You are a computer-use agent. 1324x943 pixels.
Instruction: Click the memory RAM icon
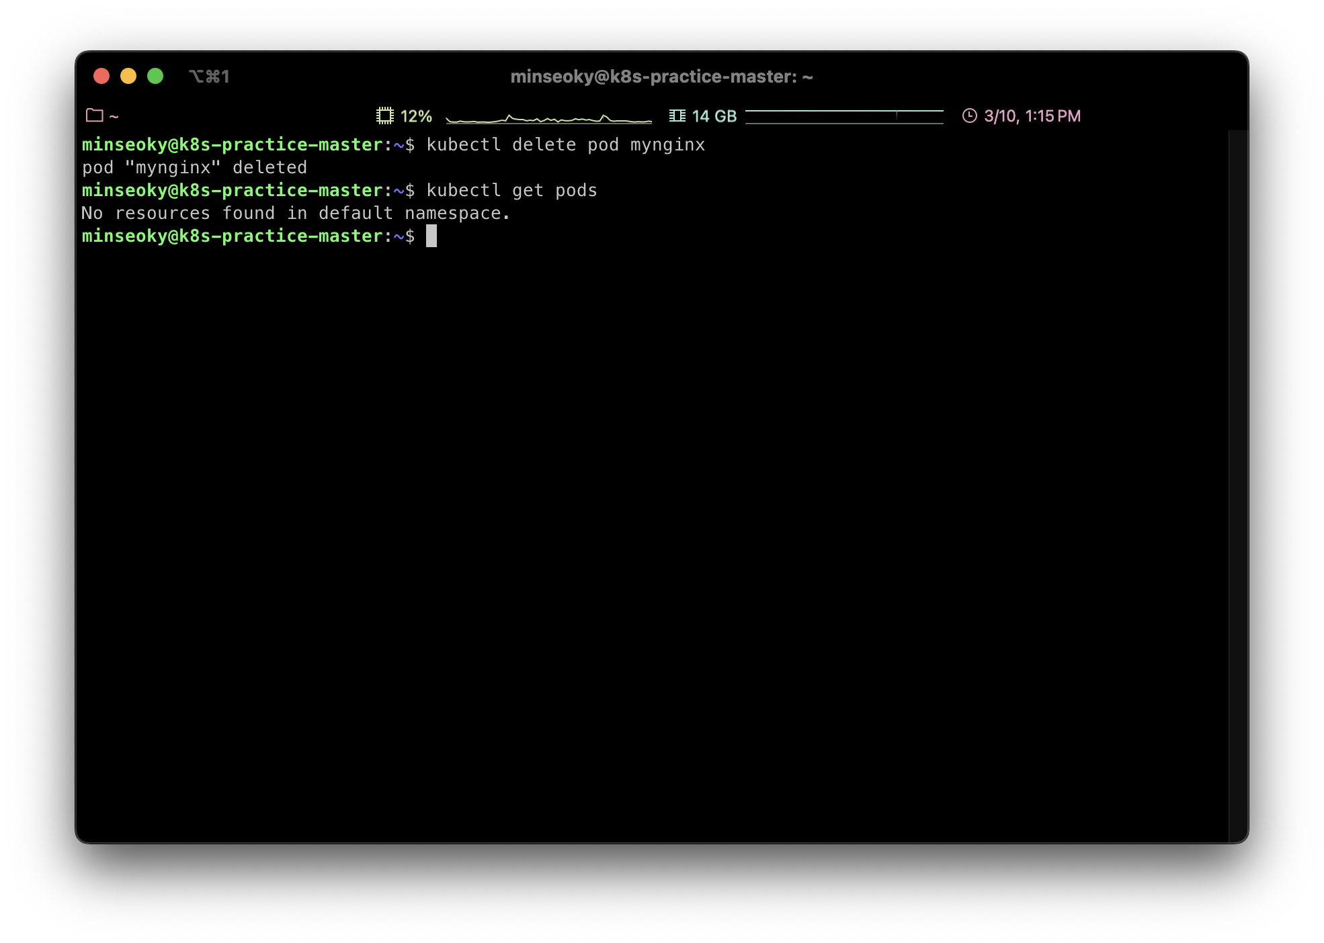(x=677, y=116)
